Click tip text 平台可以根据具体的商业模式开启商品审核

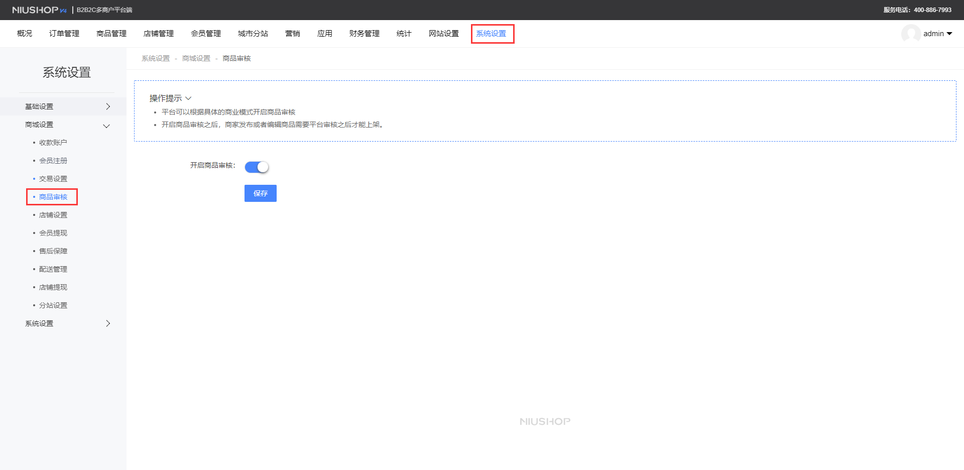pos(228,112)
